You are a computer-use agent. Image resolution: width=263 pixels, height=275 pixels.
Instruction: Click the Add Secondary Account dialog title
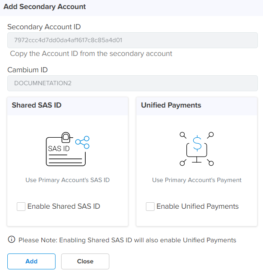pyautogui.click(x=44, y=7)
